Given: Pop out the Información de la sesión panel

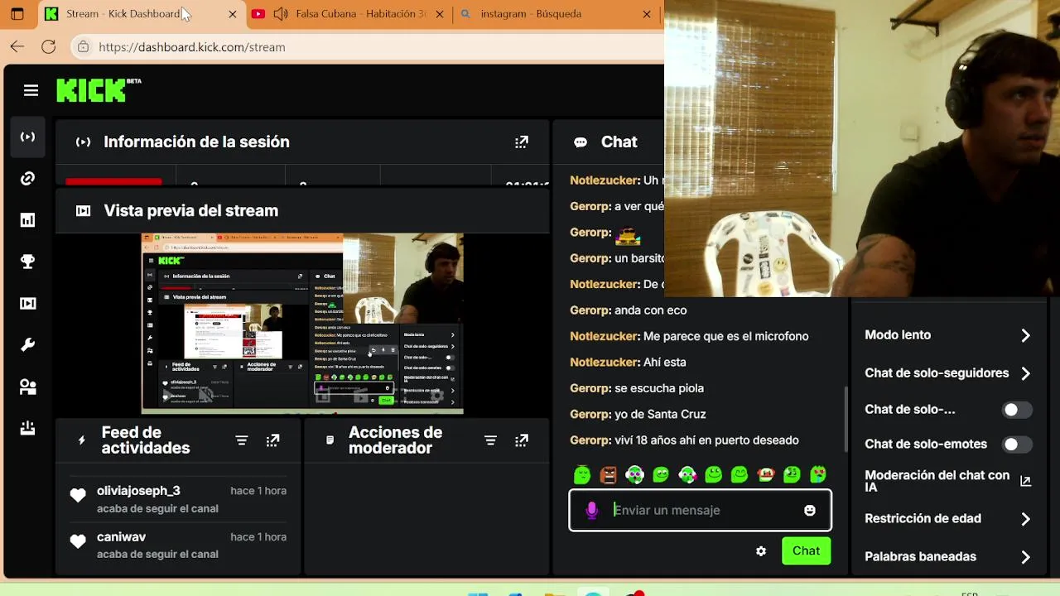Looking at the screenshot, I should [x=522, y=142].
